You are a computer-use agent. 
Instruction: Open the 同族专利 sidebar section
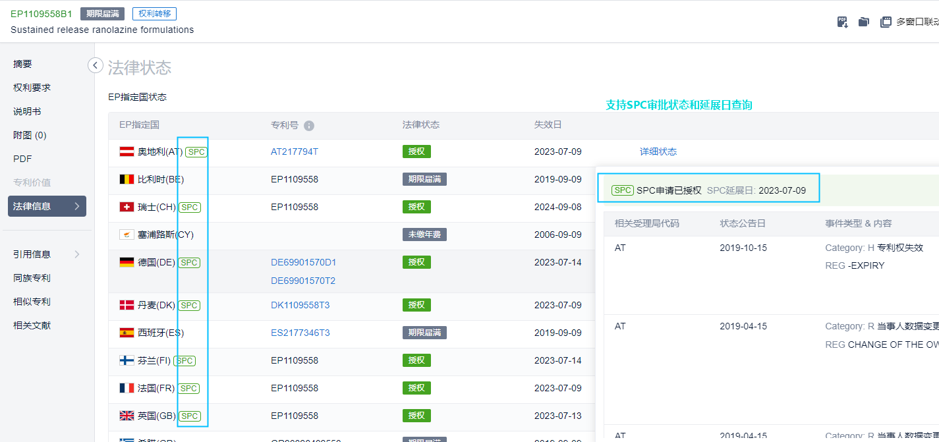tap(32, 278)
